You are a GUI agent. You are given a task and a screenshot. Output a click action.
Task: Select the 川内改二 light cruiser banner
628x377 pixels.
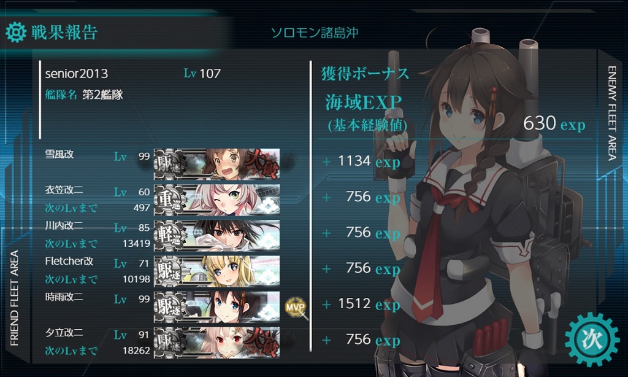(x=216, y=235)
